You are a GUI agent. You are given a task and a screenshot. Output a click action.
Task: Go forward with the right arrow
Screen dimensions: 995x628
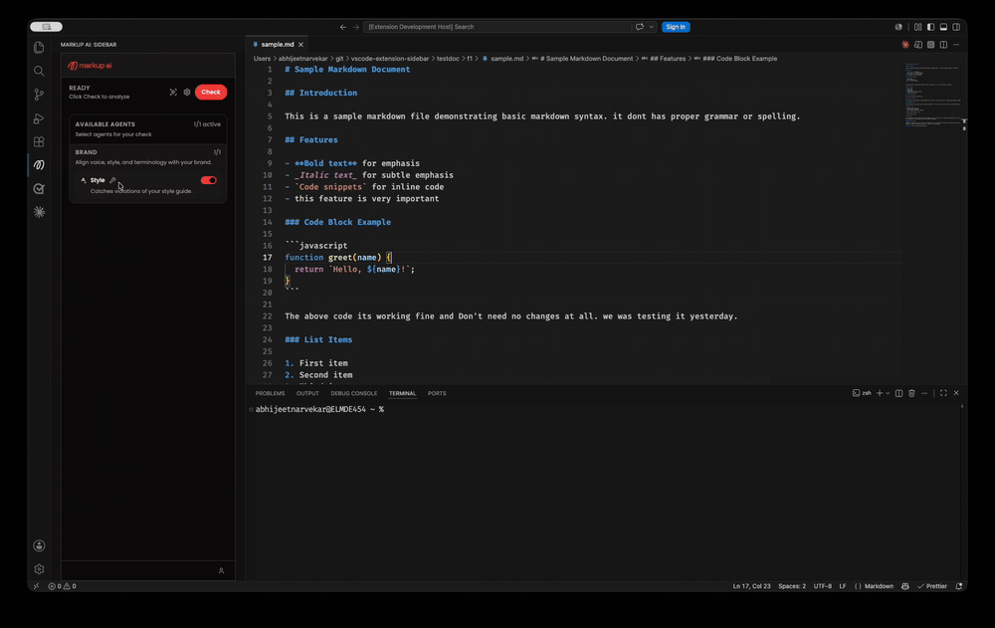pos(356,27)
